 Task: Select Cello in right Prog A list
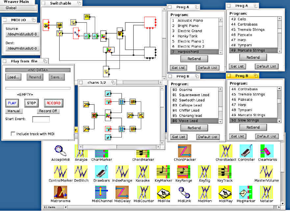pyautogui.click(x=253, y=19)
